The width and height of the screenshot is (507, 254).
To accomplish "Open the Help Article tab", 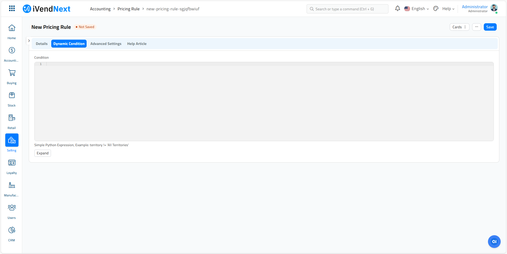I will [137, 44].
